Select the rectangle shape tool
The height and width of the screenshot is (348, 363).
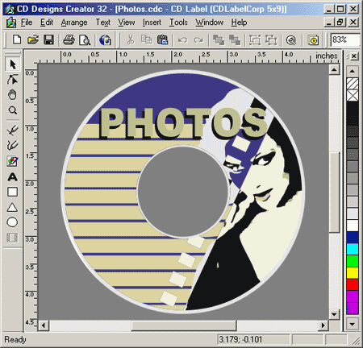12,192
